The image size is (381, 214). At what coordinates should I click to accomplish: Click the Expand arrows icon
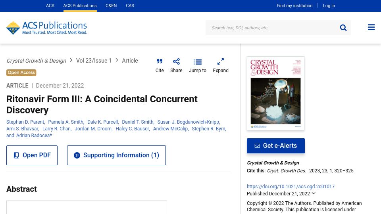click(x=220, y=61)
